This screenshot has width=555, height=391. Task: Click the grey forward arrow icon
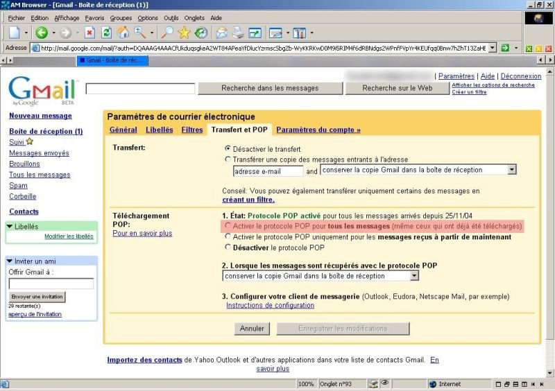coord(65,33)
